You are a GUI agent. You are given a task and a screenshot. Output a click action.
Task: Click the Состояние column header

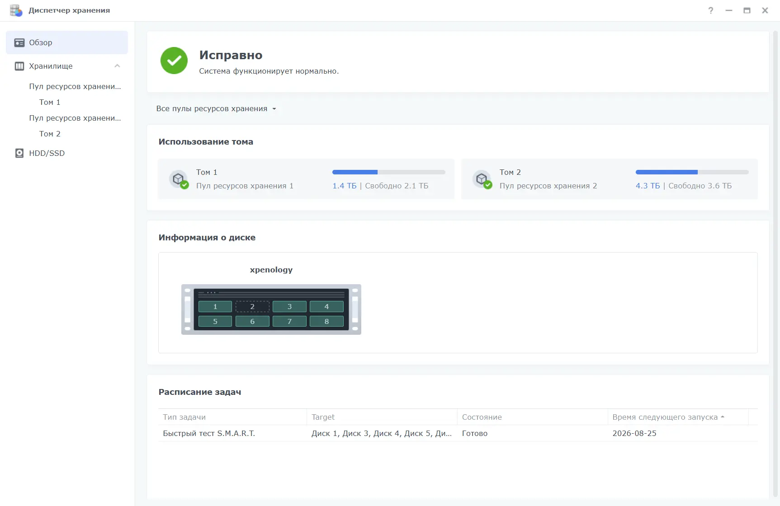coord(533,417)
